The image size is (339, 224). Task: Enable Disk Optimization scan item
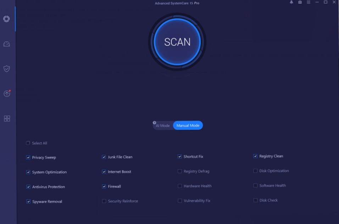point(255,171)
